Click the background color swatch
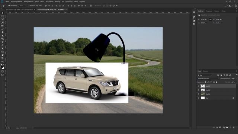 3,68
